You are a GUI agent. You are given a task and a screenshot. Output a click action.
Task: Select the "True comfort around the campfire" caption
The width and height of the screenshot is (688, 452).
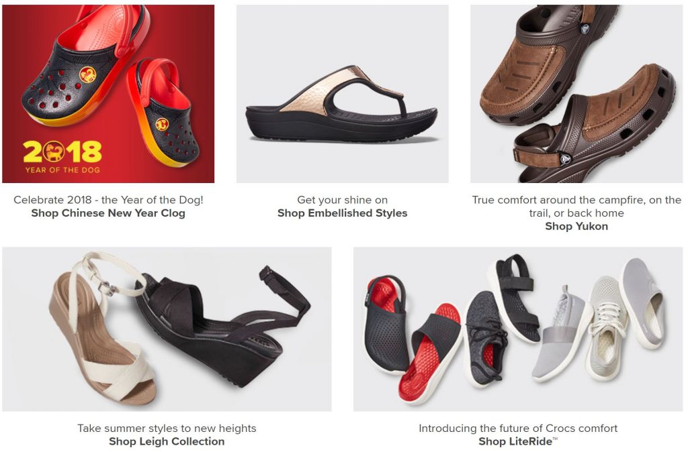[x=576, y=207]
